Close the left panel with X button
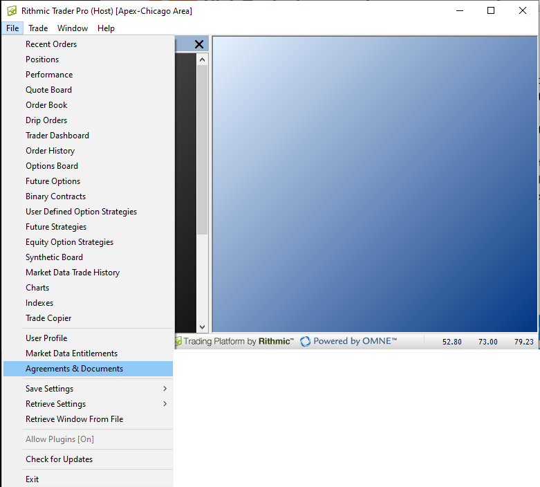Viewport: 540px width, 487px height. click(199, 44)
